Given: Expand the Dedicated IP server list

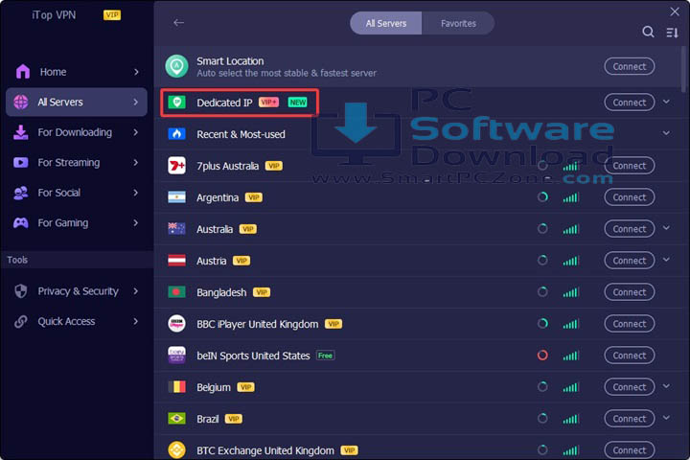Looking at the screenshot, I should (666, 102).
